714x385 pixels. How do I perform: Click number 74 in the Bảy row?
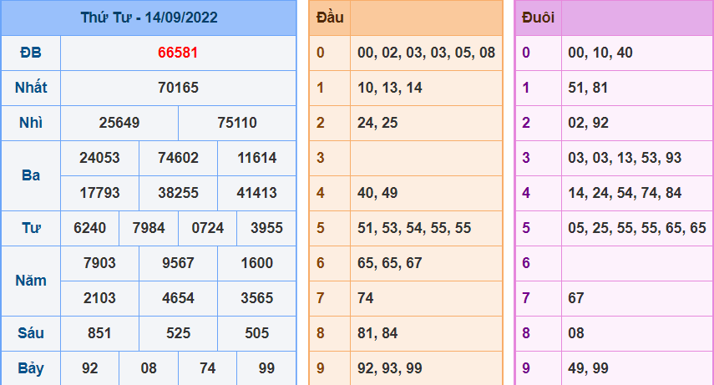(208, 368)
